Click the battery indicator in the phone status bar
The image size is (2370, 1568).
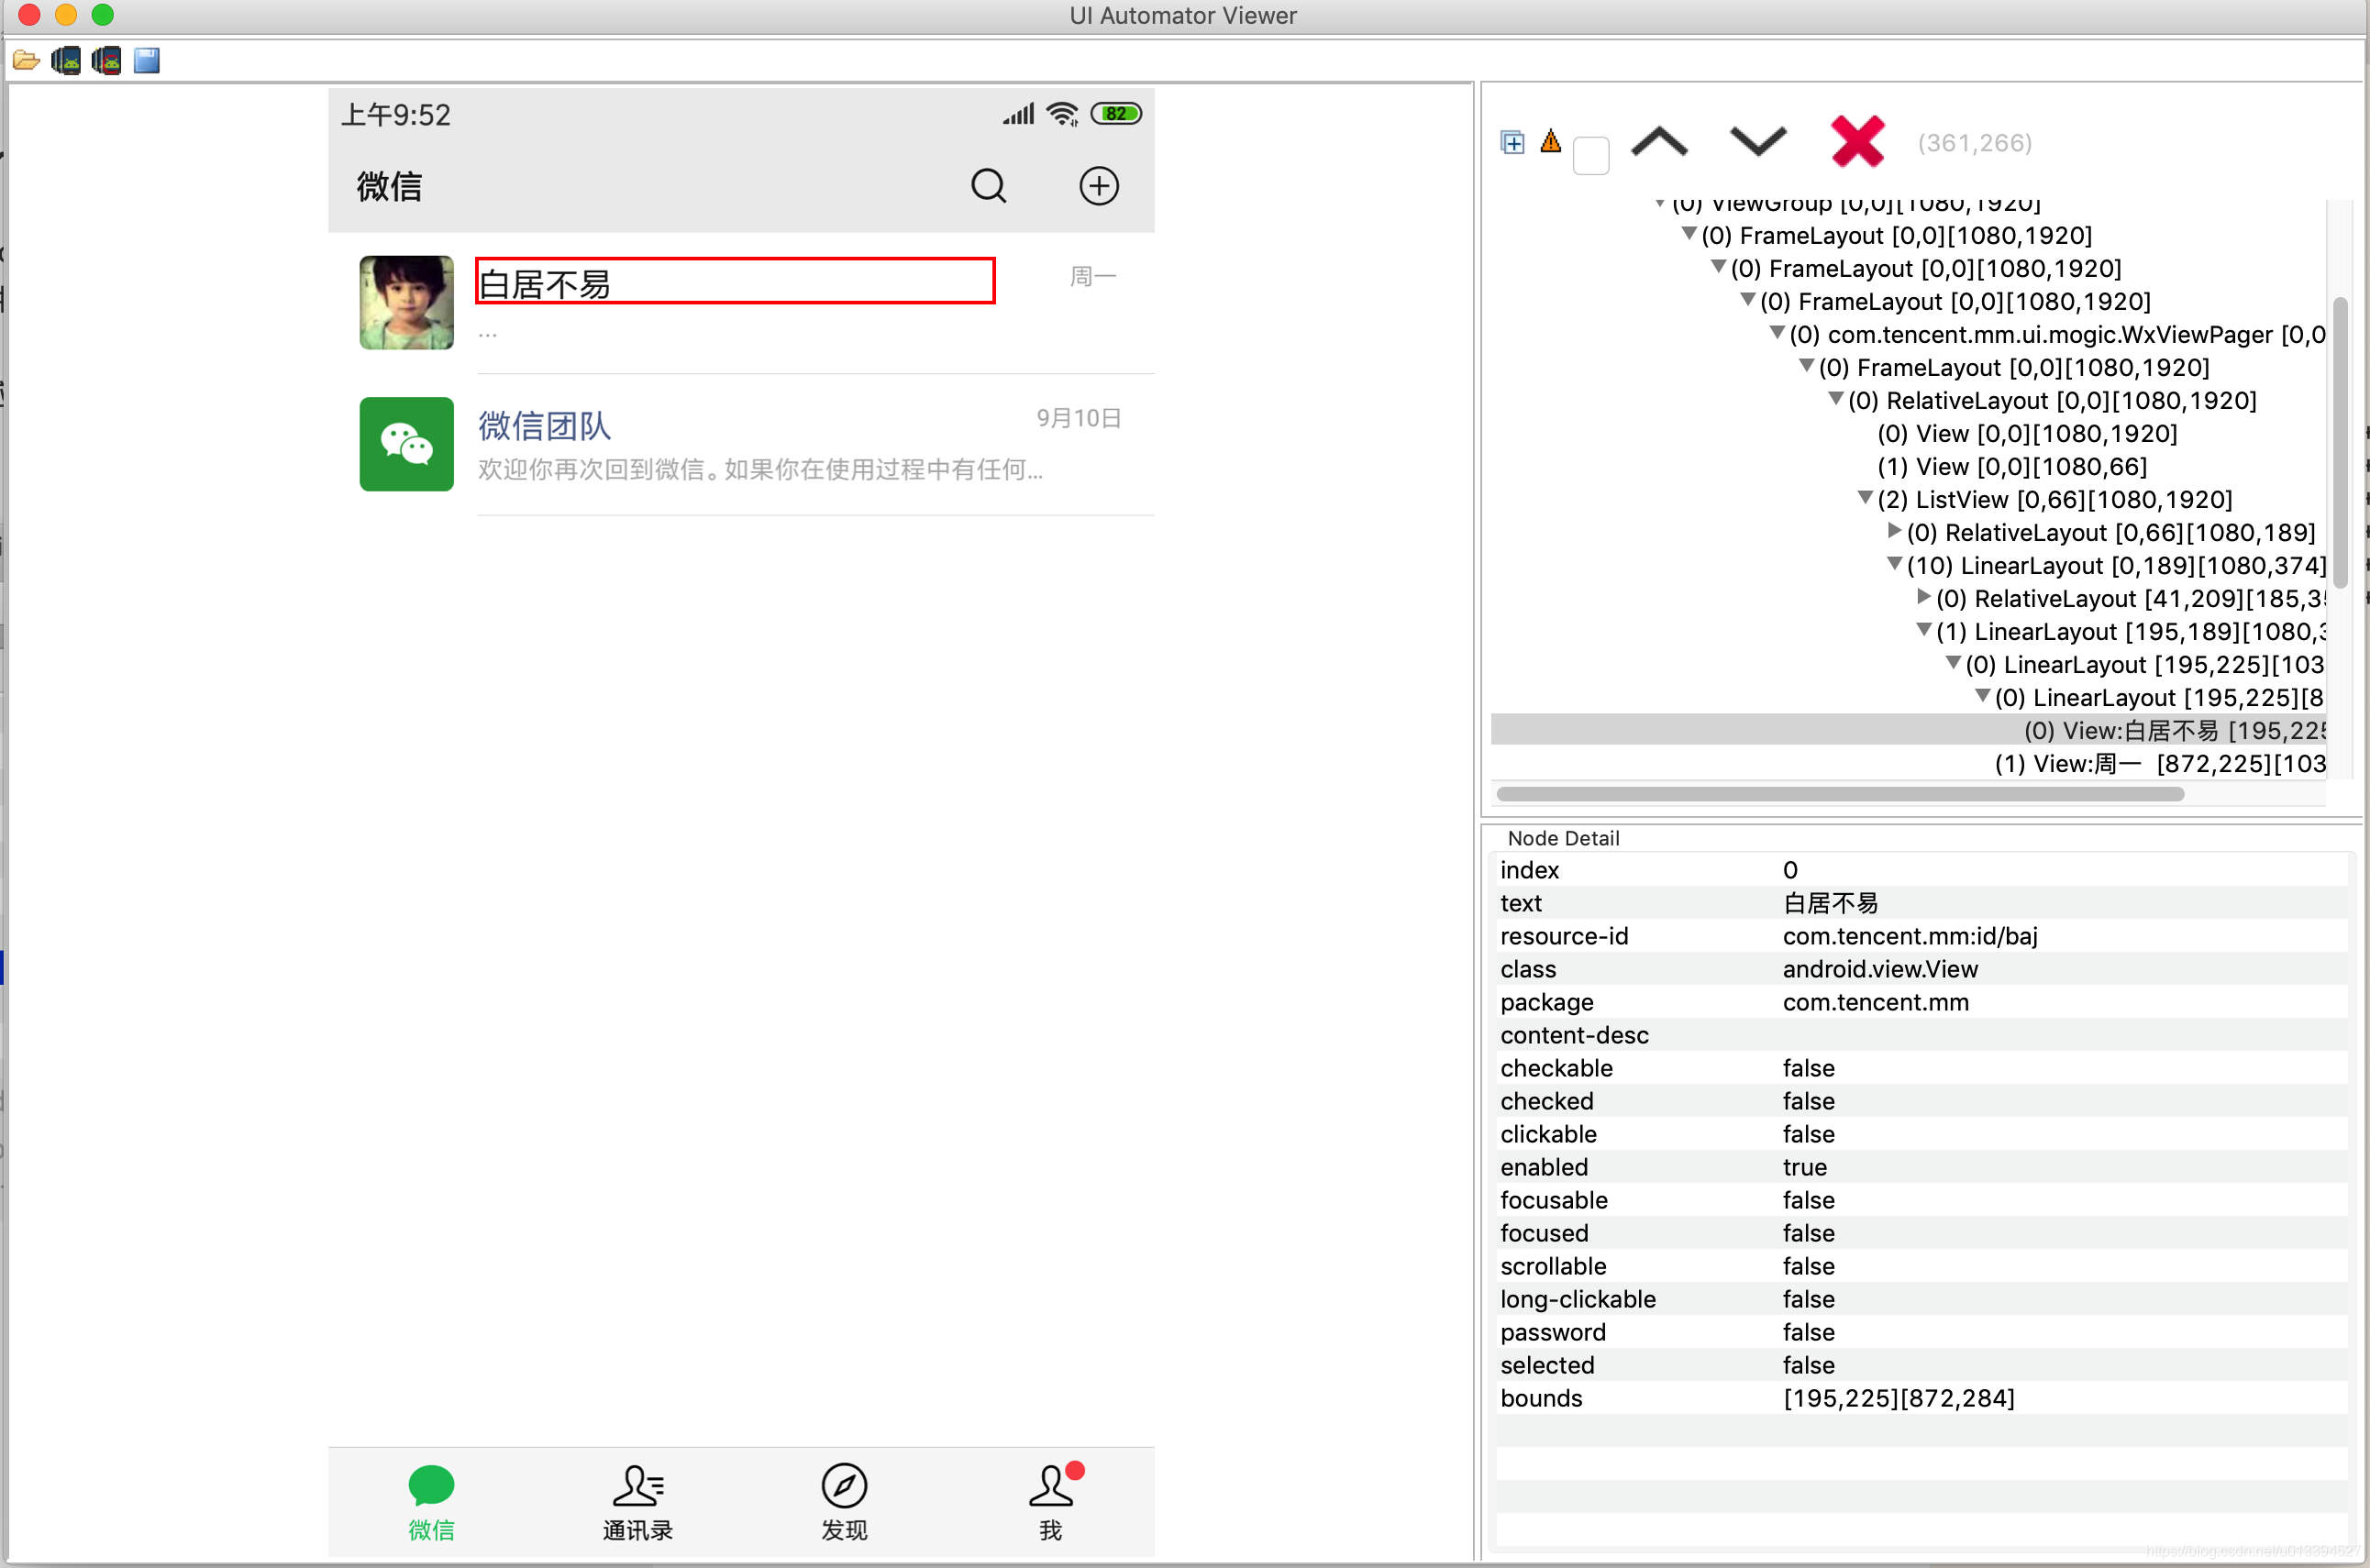coord(1116,114)
